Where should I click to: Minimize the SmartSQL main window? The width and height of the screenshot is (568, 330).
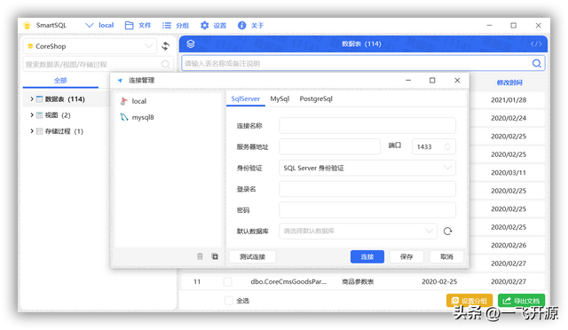pyautogui.click(x=489, y=26)
